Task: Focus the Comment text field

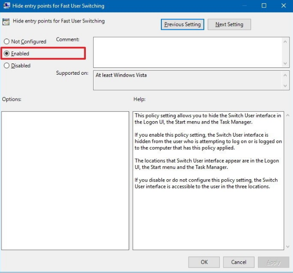Action: click(187, 52)
